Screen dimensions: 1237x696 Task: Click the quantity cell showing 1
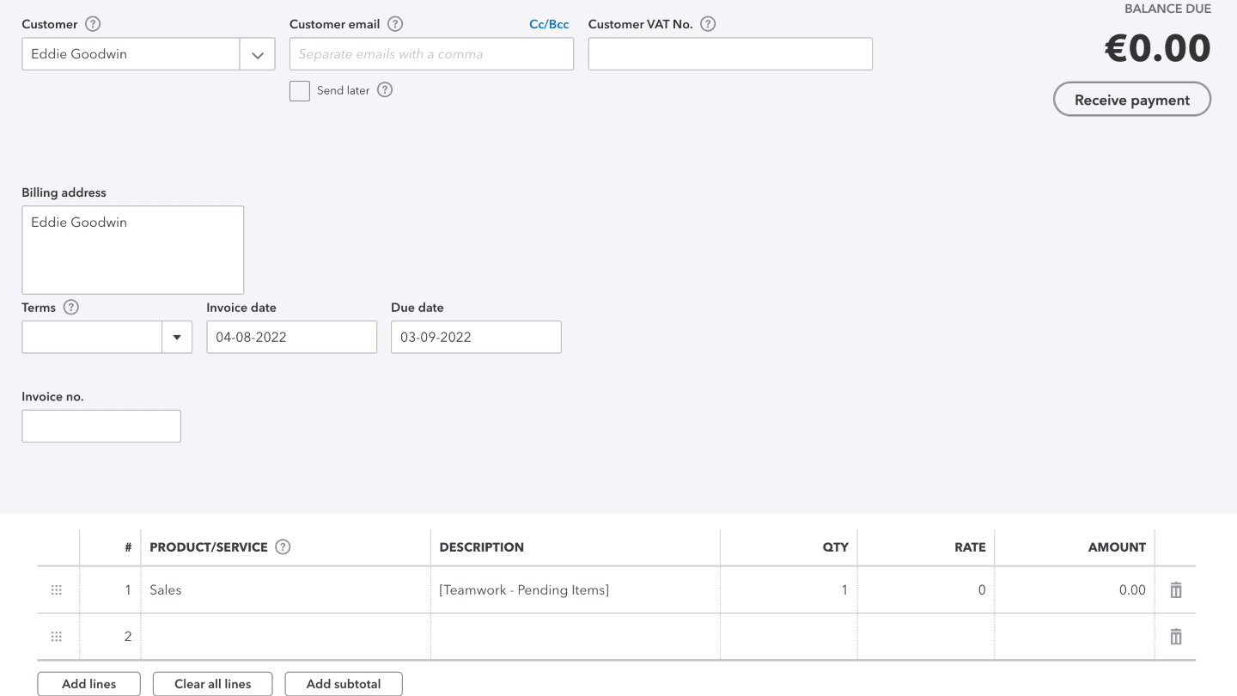click(x=789, y=590)
